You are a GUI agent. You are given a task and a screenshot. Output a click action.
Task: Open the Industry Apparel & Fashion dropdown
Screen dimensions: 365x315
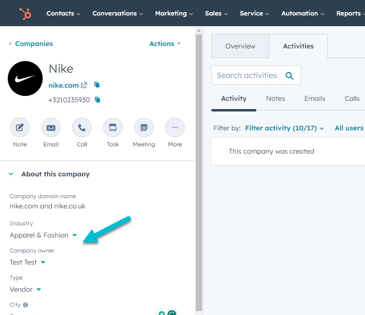pos(43,235)
